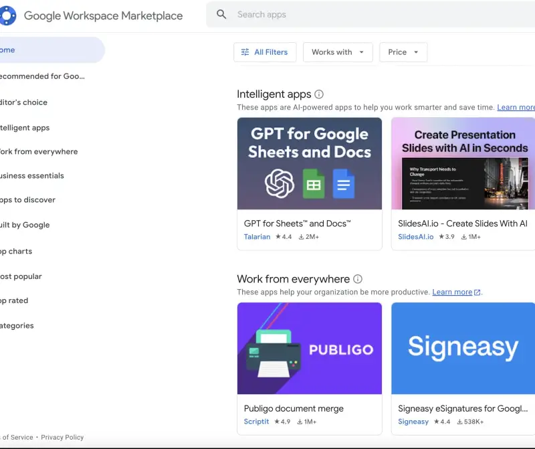The image size is (535, 449).
Task: Select Top rated in the sidebar
Action: tap(14, 301)
